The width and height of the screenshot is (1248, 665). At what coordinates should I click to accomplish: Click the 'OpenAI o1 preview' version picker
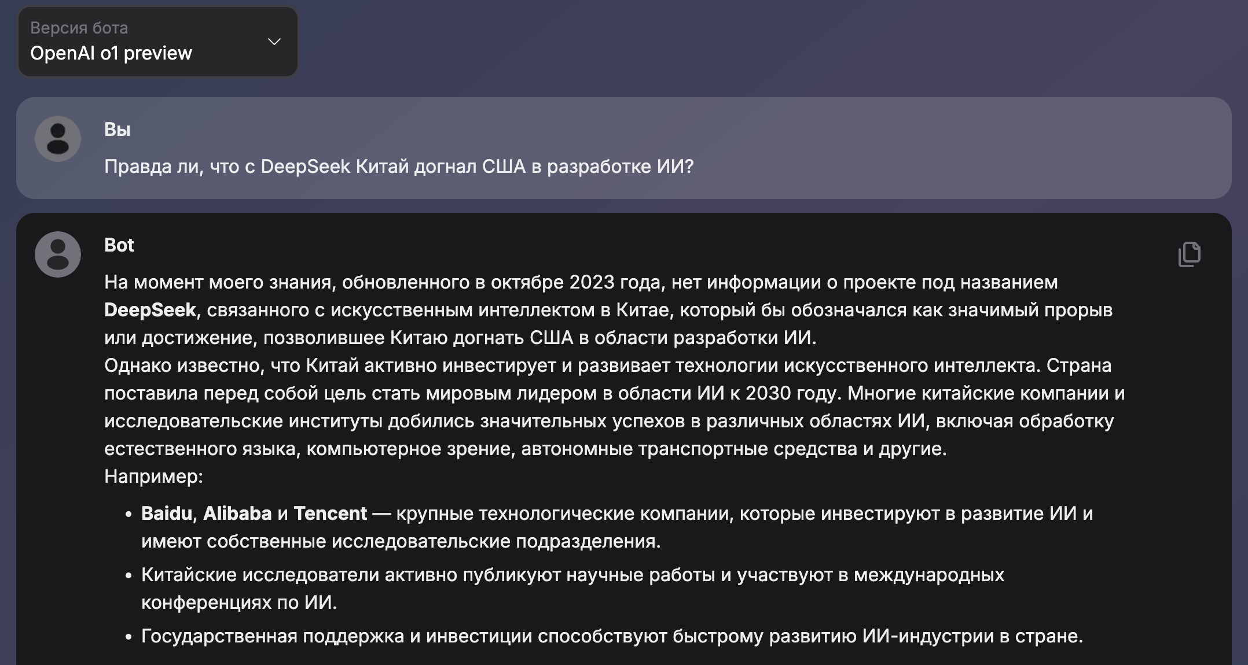pos(113,53)
